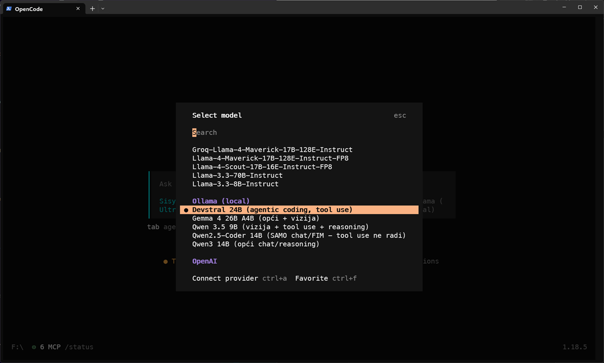The width and height of the screenshot is (604, 363).
Task: Select the Qwen2.5-Coder 14B model
Action: [299, 235]
